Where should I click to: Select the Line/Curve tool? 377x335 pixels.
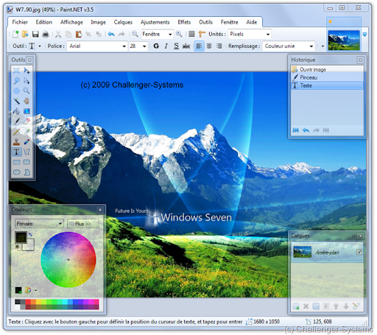point(27,152)
